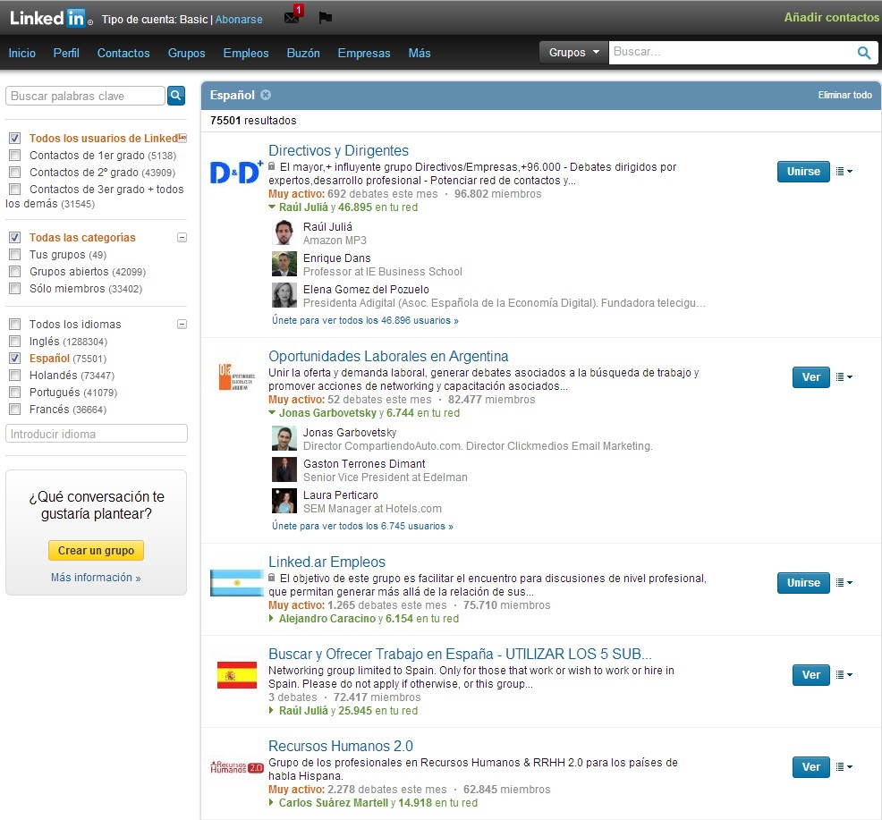The image size is (882, 820).
Task: Click the Spain flag group logo
Action: [237, 675]
